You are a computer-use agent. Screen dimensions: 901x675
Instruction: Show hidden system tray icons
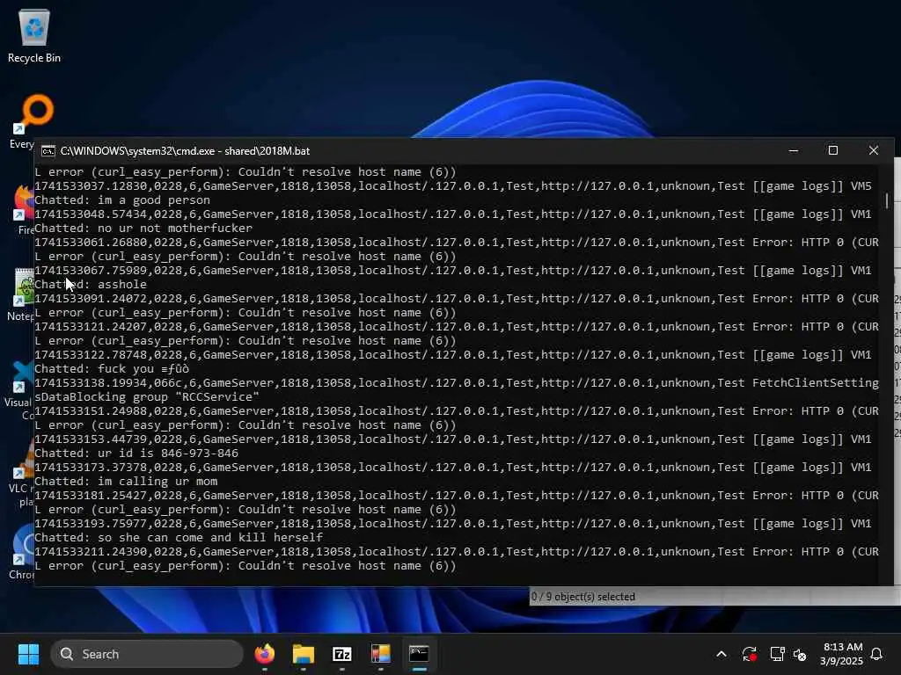[x=722, y=654]
